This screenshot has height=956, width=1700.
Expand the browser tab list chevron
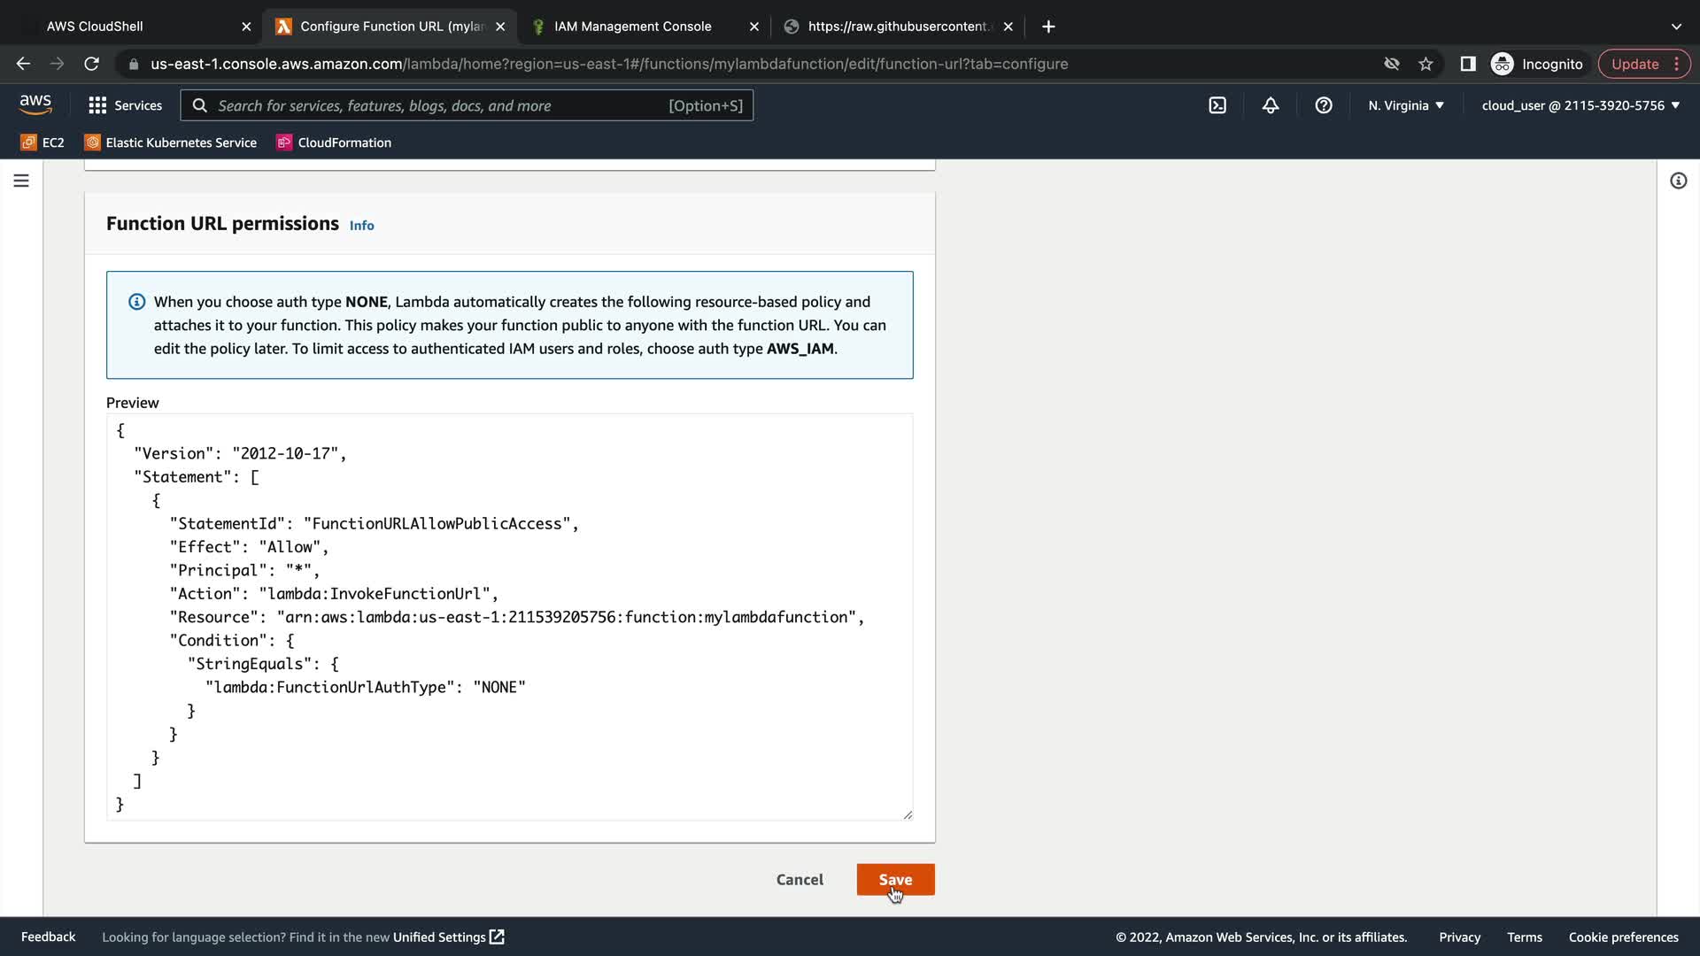coord(1676,27)
